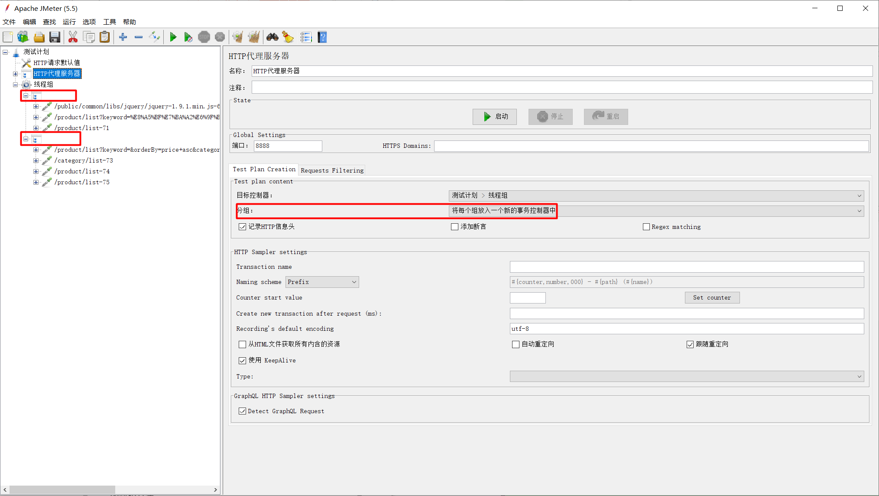
Task: Expand the /product/list-75 node
Action: 36,182
